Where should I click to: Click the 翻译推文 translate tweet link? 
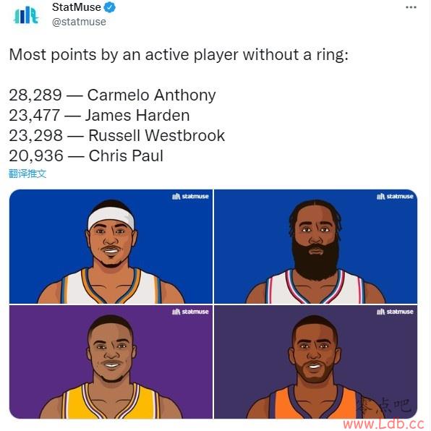tap(27, 174)
